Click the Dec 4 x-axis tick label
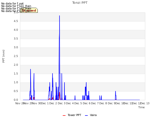This screenshot has width=160, height=120. [70, 103]
